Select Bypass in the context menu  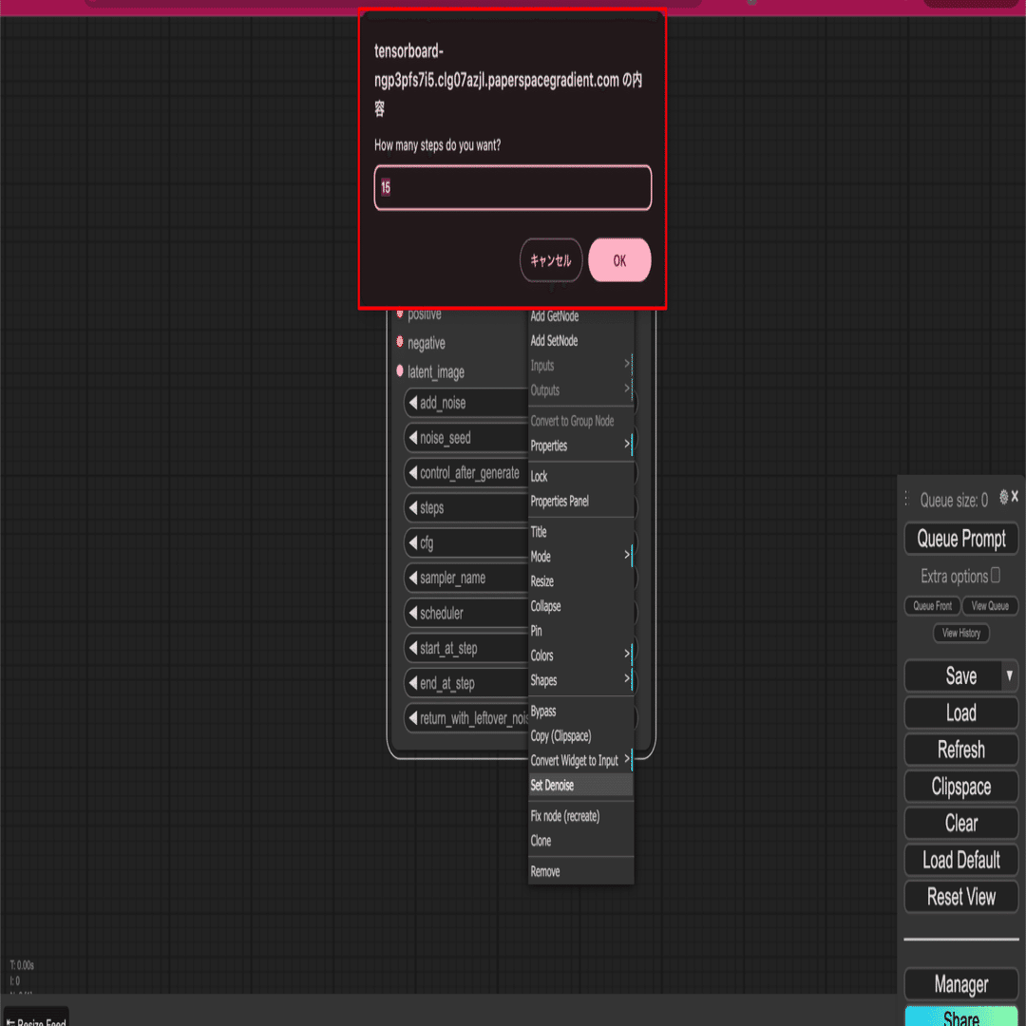pyautogui.click(x=580, y=712)
